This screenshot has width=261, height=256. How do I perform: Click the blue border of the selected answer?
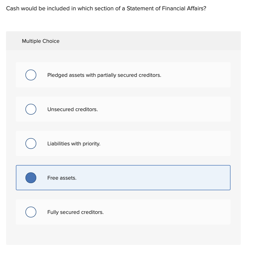(123, 166)
